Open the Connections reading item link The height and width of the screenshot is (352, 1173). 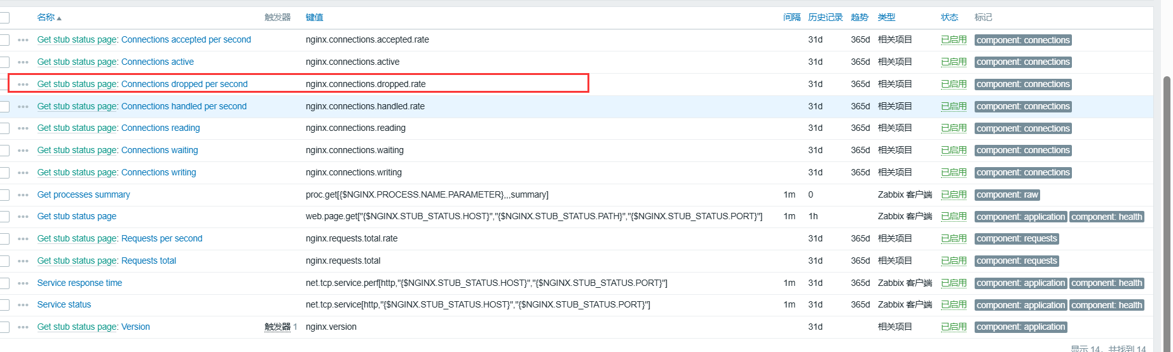pos(160,128)
